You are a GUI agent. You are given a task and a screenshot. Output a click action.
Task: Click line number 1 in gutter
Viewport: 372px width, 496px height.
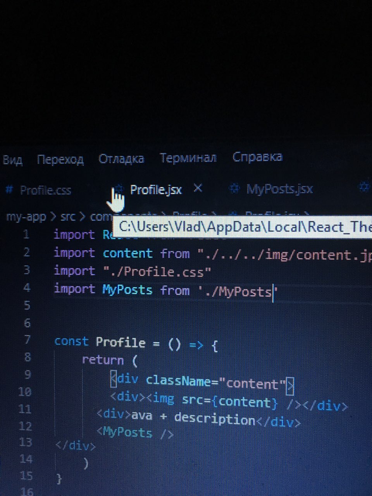pyautogui.click(x=26, y=234)
